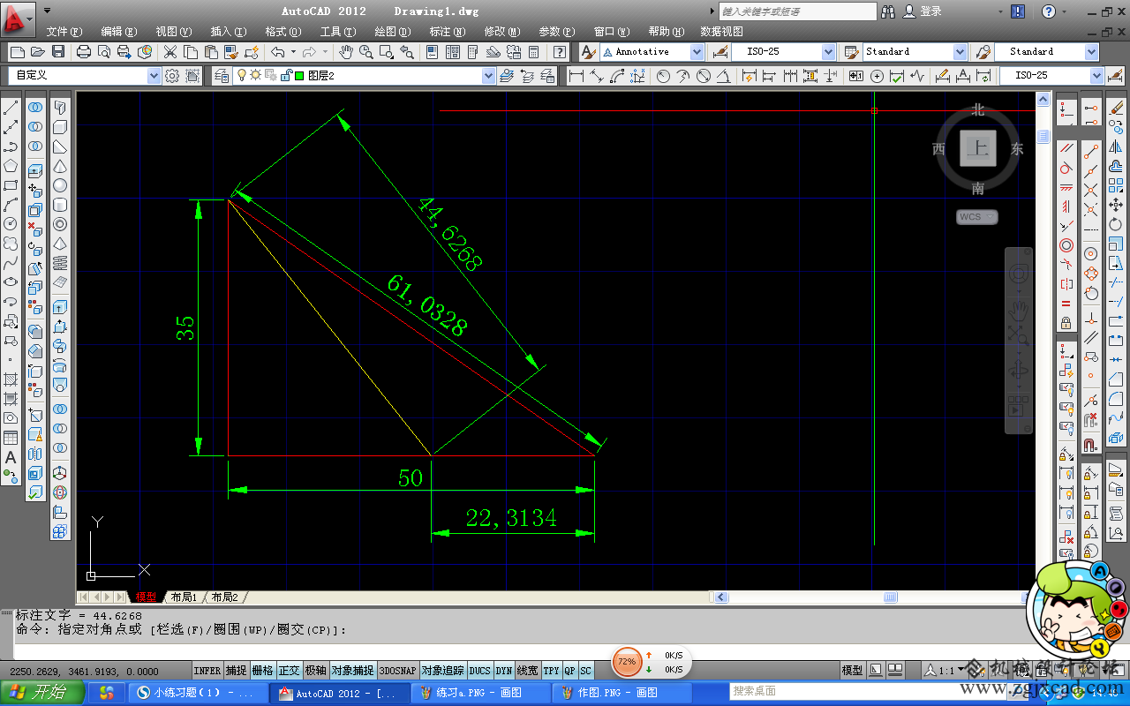1130x706 pixels.
Task: Click the Angular dimension icon
Action: coord(726,76)
